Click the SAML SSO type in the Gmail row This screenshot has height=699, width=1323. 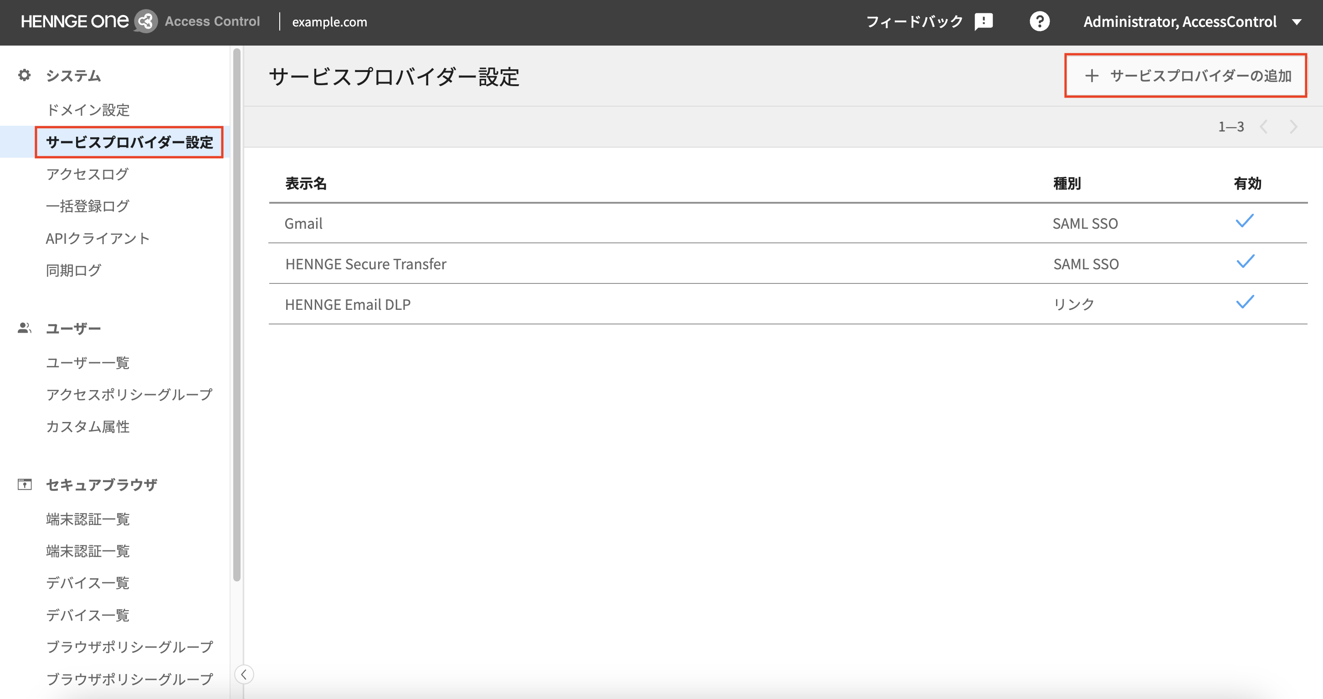coord(1085,224)
